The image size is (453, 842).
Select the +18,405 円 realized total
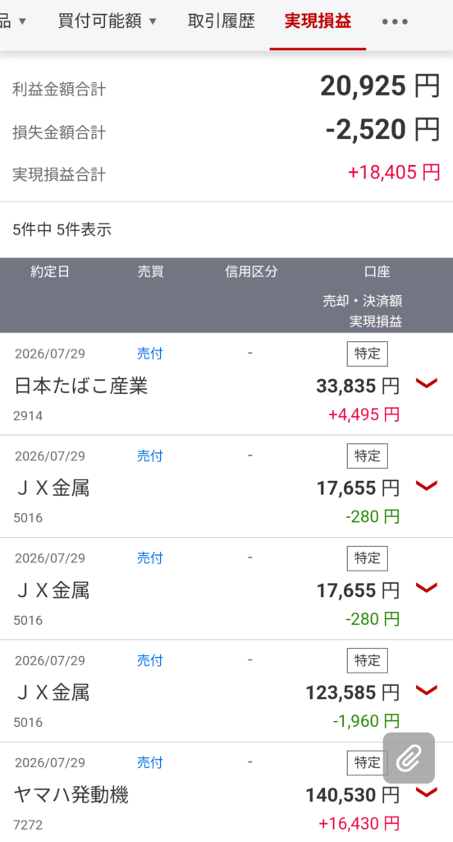(394, 173)
